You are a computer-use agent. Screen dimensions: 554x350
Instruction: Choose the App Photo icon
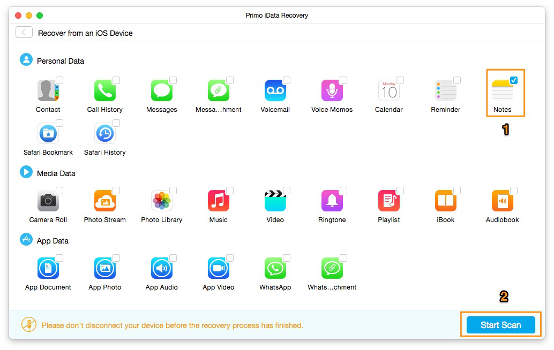tap(105, 268)
